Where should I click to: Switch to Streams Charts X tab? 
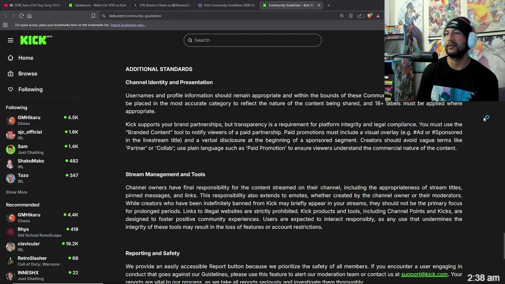click(162, 5)
